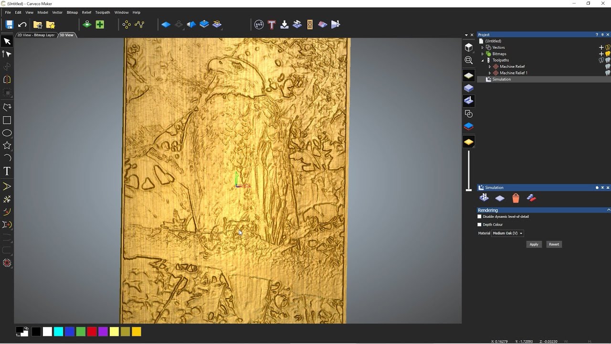Viewport: 611px width, 344px height.
Task: Expand the Vectors tree node
Action: [x=482, y=48]
